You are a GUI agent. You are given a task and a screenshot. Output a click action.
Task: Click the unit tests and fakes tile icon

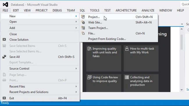[x=90, y=49]
